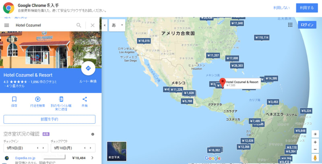Select the ¥5,224 price marker
This screenshot has width=322, height=164.
pos(306,111)
